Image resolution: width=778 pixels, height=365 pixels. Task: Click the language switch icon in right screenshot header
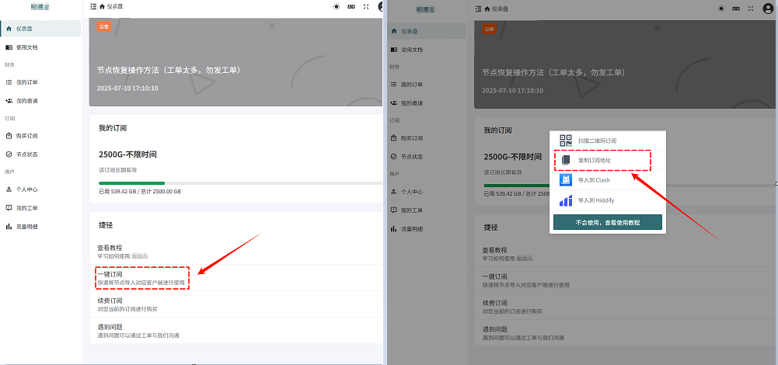(x=736, y=9)
